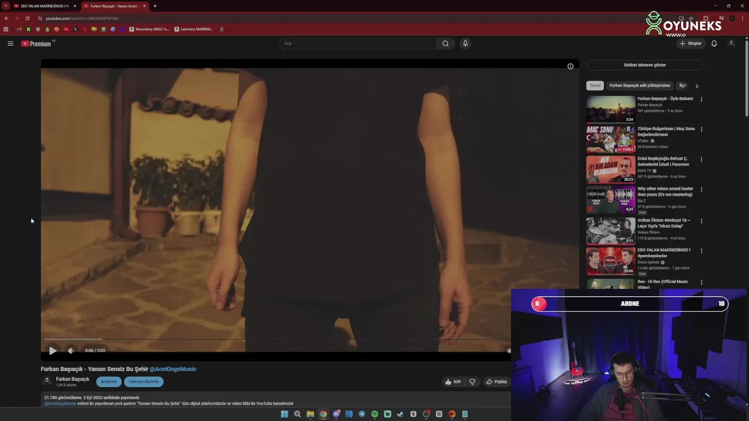Select the İlgili filter chip
Image resolution: width=749 pixels, height=421 pixels.
click(x=682, y=85)
